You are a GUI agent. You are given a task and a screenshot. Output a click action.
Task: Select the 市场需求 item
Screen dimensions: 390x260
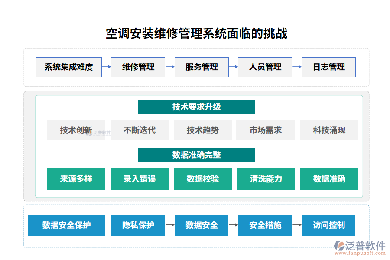point(266,130)
